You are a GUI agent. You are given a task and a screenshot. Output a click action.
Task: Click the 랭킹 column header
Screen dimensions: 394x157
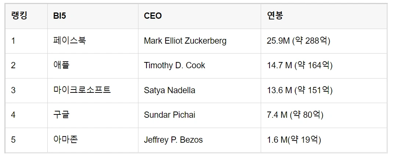tap(19, 16)
